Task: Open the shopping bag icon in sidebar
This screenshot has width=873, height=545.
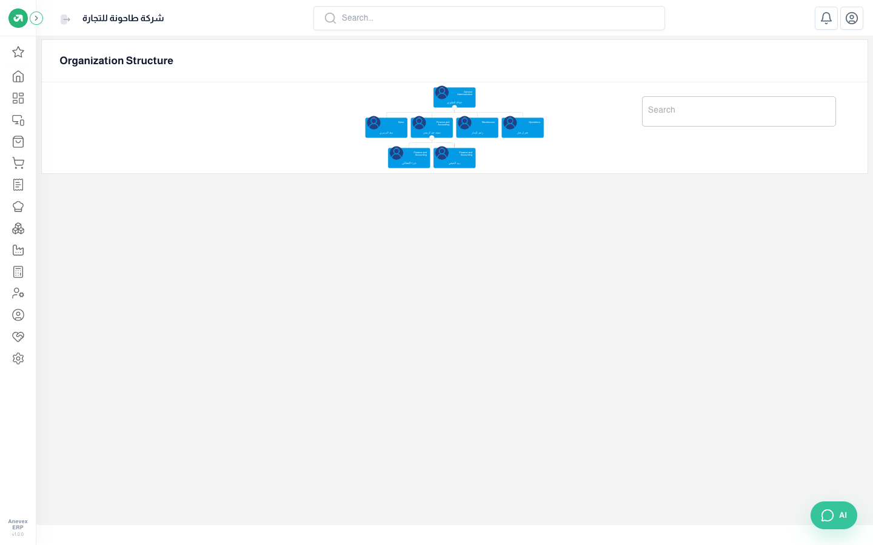Action: [x=18, y=142]
